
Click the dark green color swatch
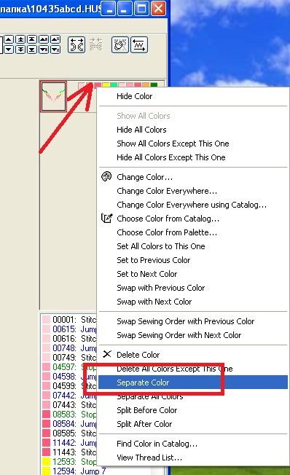[154, 85]
